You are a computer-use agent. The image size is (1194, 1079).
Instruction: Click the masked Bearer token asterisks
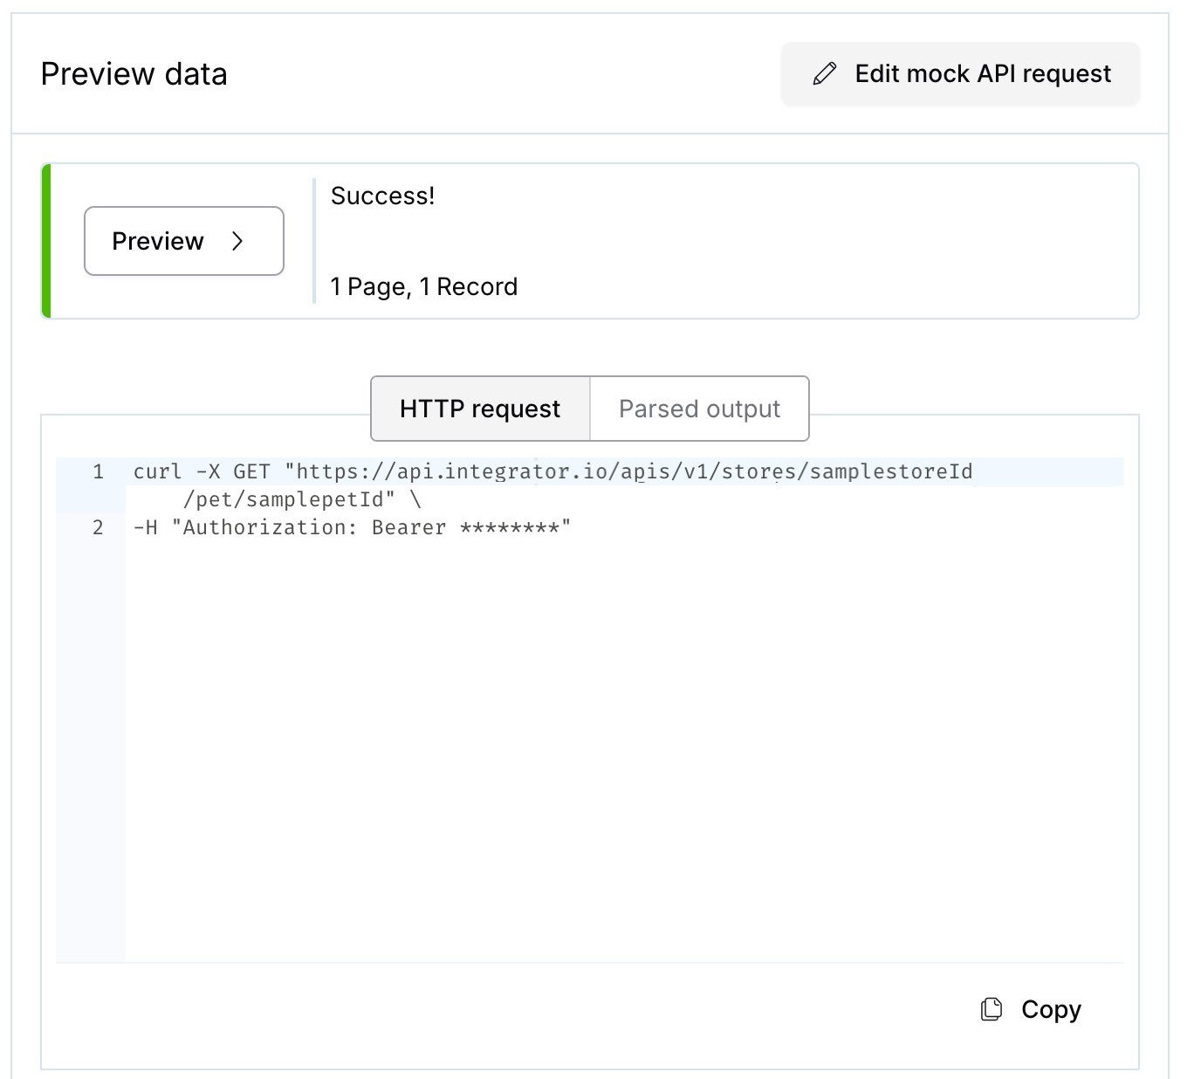[509, 527]
